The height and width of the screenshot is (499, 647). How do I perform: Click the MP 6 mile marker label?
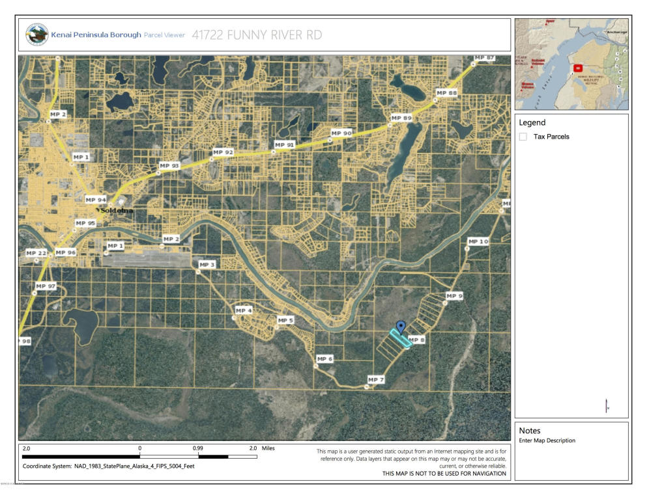324,359
